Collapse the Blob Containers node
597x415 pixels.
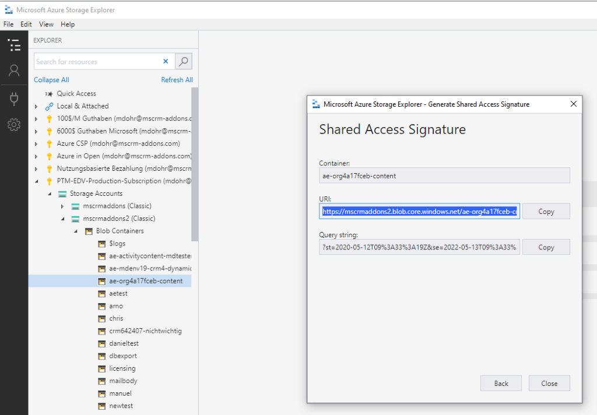[76, 231]
